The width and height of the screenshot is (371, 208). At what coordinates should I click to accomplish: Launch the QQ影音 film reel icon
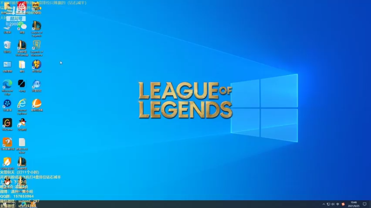7,105
